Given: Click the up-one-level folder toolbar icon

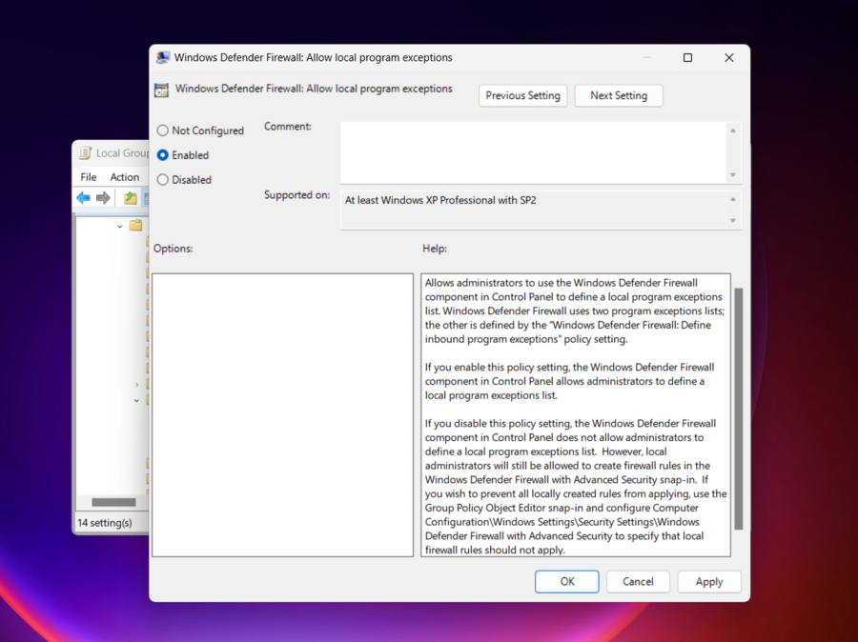Looking at the screenshot, I should pos(131,198).
